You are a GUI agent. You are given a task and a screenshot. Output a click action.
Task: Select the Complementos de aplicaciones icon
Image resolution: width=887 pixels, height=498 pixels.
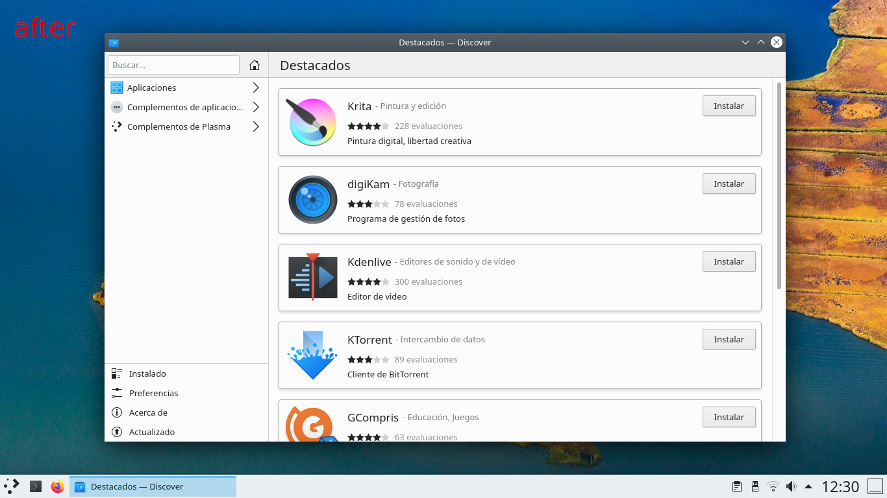[117, 107]
